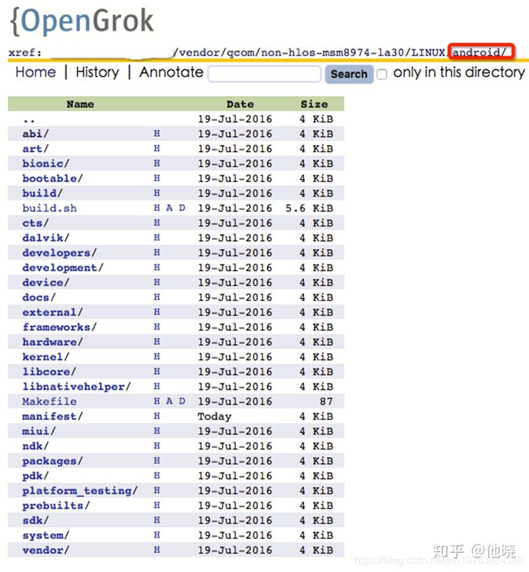The image size is (529, 572).
Task: Click inside the search input field
Action: (x=264, y=74)
